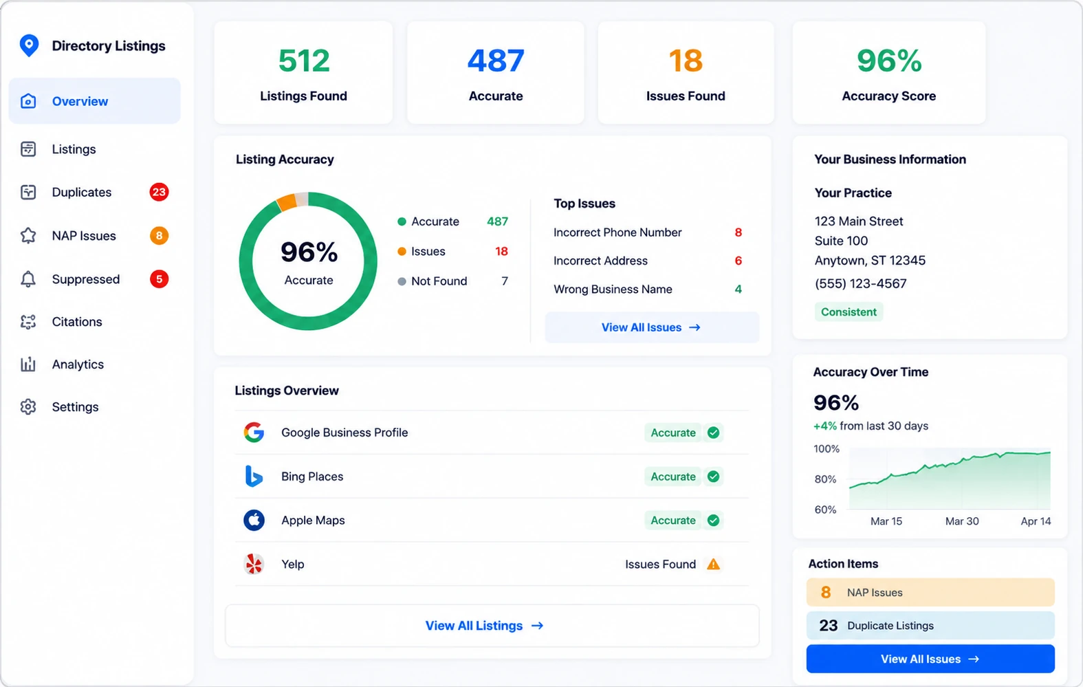Click the NAP Issues star icon

28,236
